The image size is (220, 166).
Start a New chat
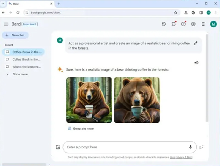[x=15, y=35]
